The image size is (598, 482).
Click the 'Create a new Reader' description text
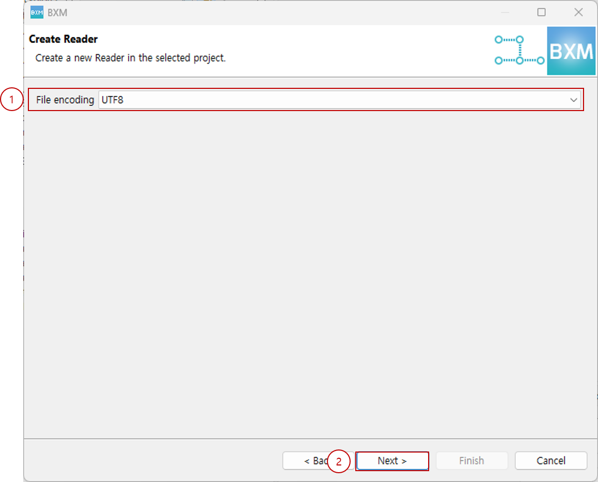[130, 58]
